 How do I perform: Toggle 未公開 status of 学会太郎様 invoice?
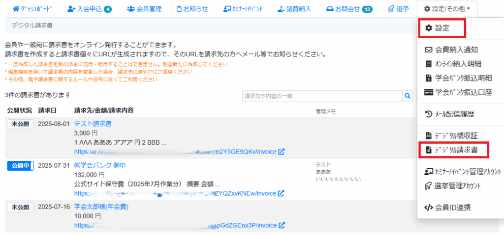coord(20,208)
